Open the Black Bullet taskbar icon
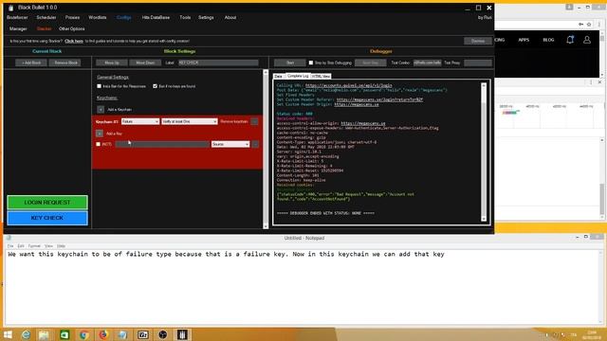Image resolution: width=607 pixels, height=341 pixels. (x=182, y=334)
